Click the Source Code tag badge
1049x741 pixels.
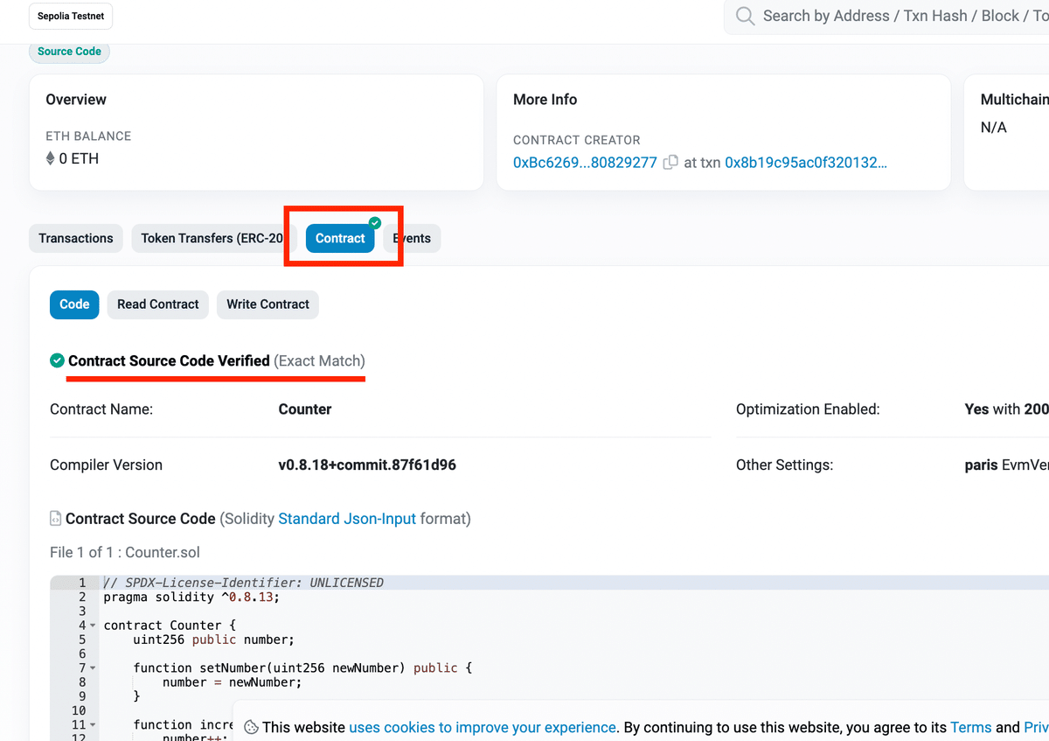tap(69, 52)
